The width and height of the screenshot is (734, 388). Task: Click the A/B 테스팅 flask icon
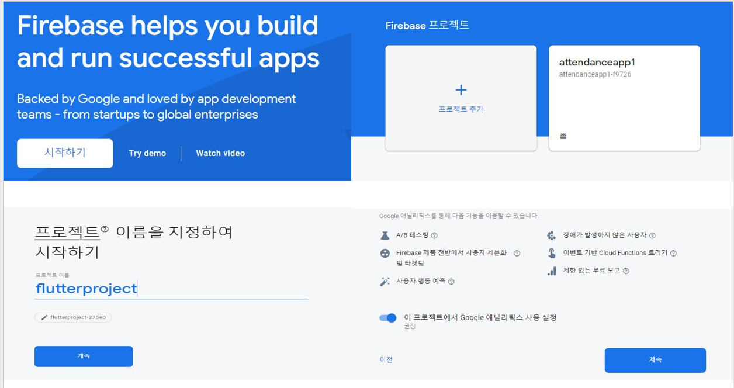[x=385, y=235]
